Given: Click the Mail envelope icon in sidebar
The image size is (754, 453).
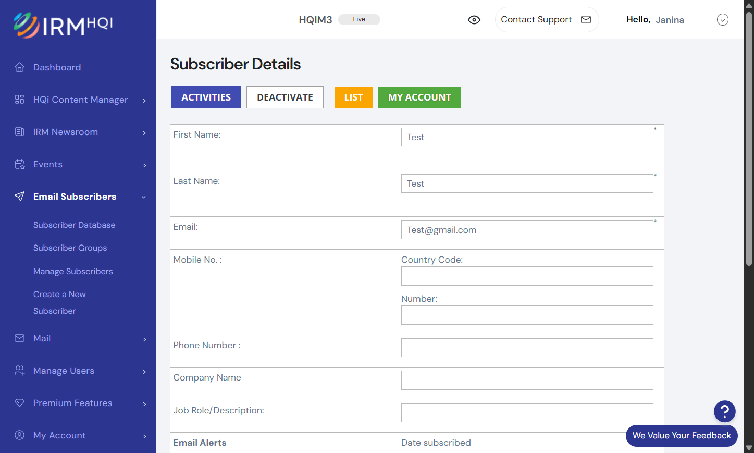Looking at the screenshot, I should pos(20,338).
